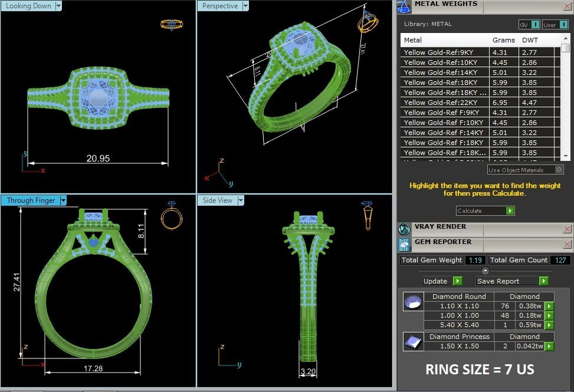Collapse the Gem Reporter totals section arrow
Viewport: 574px width, 392px height.
tap(485, 271)
